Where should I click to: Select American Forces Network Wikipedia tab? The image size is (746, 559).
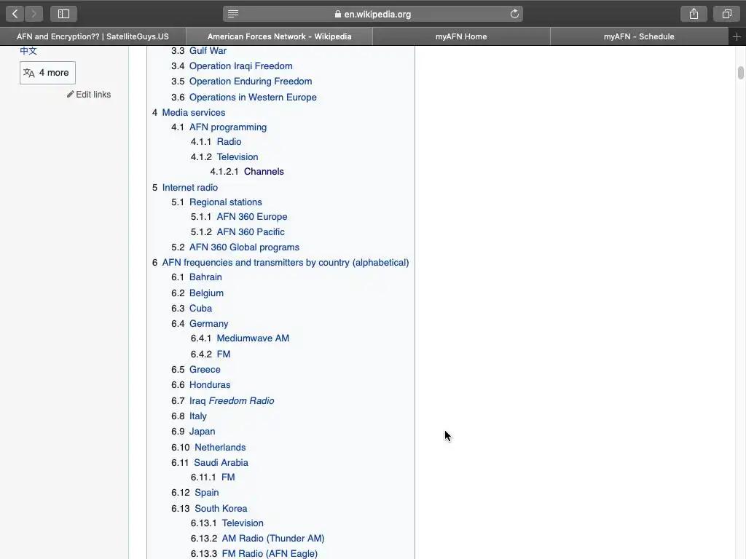click(279, 36)
